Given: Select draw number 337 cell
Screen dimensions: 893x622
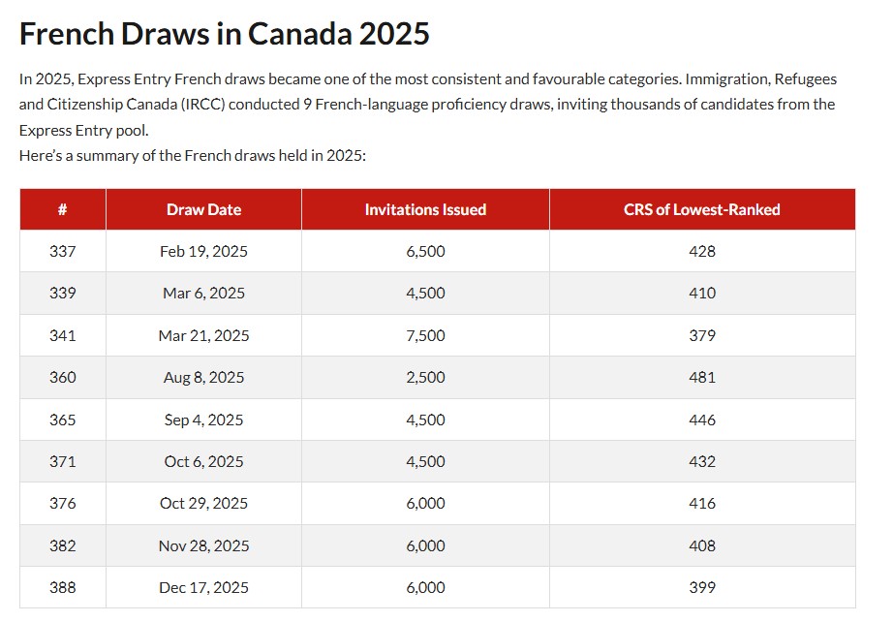Looking at the screenshot, I should click(62, 251).
